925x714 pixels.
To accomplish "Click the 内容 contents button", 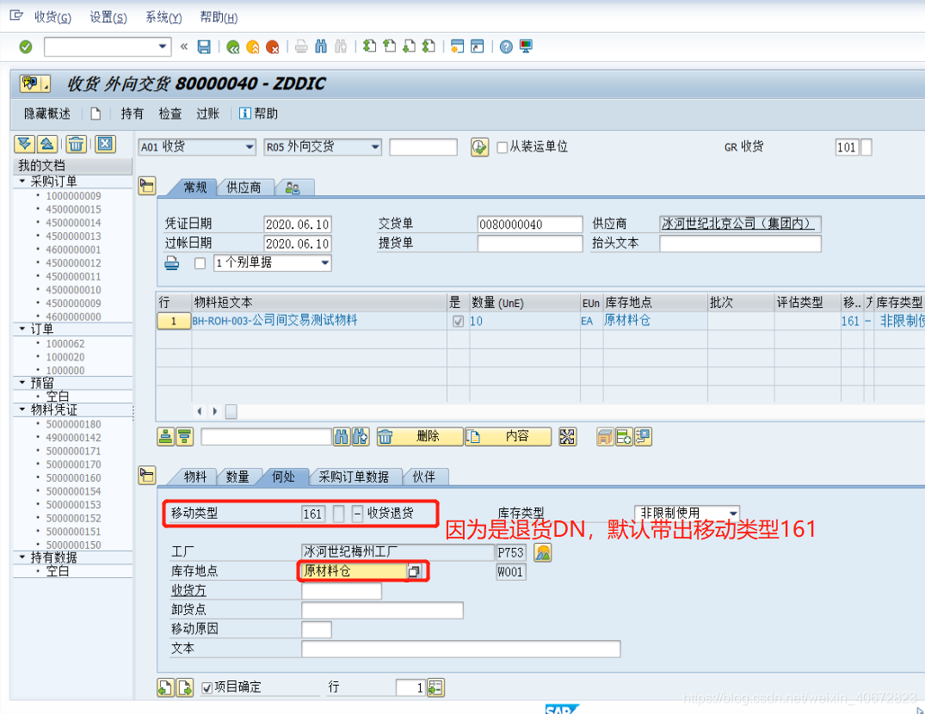I will click(x=508, y=437).
